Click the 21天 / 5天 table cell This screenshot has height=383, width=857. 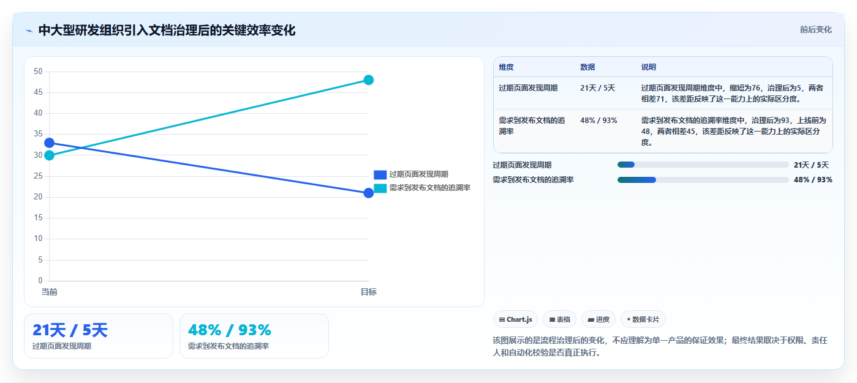pos(605,93)
